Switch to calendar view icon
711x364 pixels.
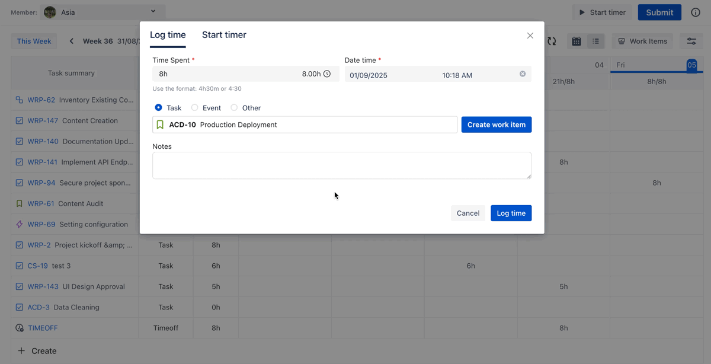tap(577, 41)
